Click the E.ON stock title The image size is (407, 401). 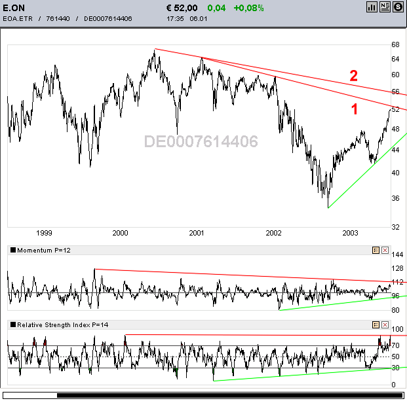point(14,8)
